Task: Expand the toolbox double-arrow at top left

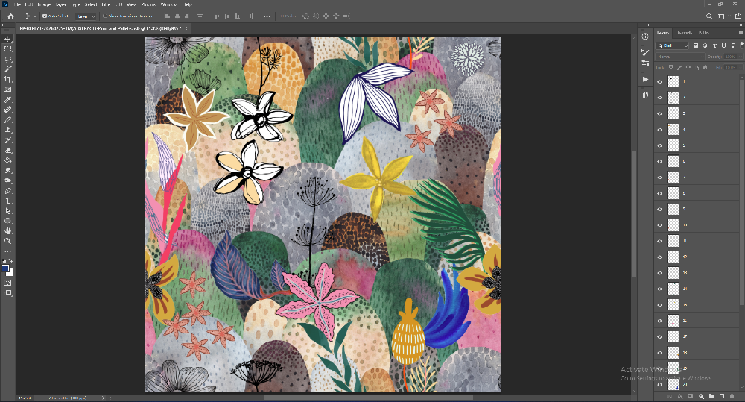Action: tap(4, 25)
